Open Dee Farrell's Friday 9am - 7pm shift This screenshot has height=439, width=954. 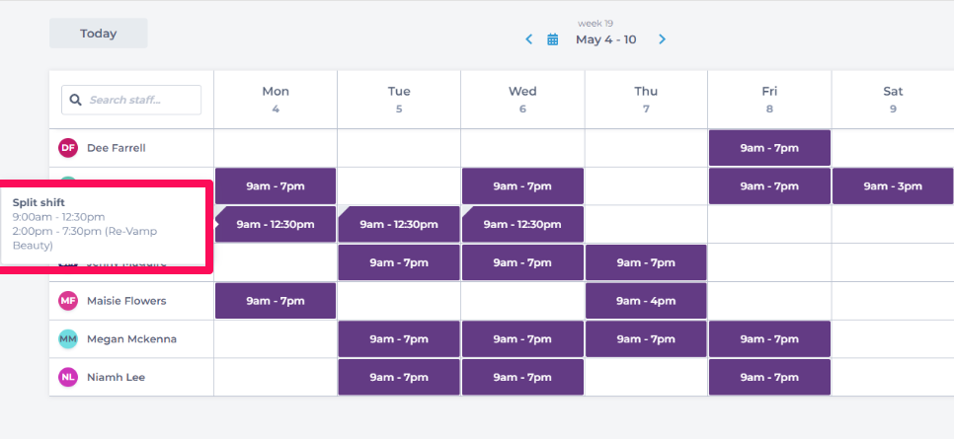pos(769,148)
